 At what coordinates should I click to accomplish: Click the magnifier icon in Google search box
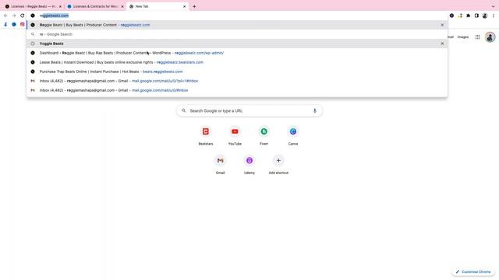click(x=184, y=110)
